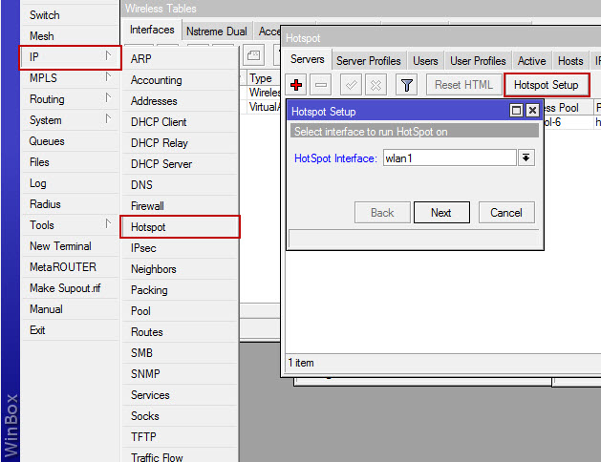
Task: Open Manual from main menu
Action: pos(70,309)
